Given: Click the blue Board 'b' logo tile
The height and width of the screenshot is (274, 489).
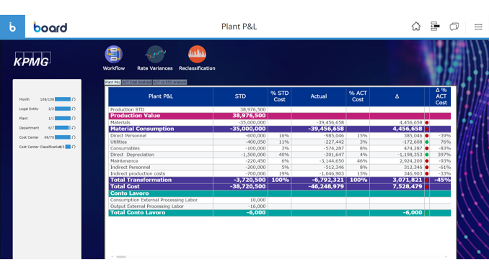Looking at the screenshot, I should click(x=12, y=27).
